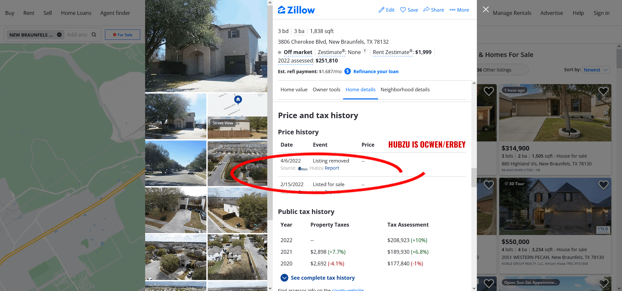Clear the New Braunfels search chip
The width and height of the screenshot is (622, 291).
pyautogui.click(x=59, y=35)
